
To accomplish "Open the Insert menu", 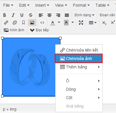I will 42,5.
